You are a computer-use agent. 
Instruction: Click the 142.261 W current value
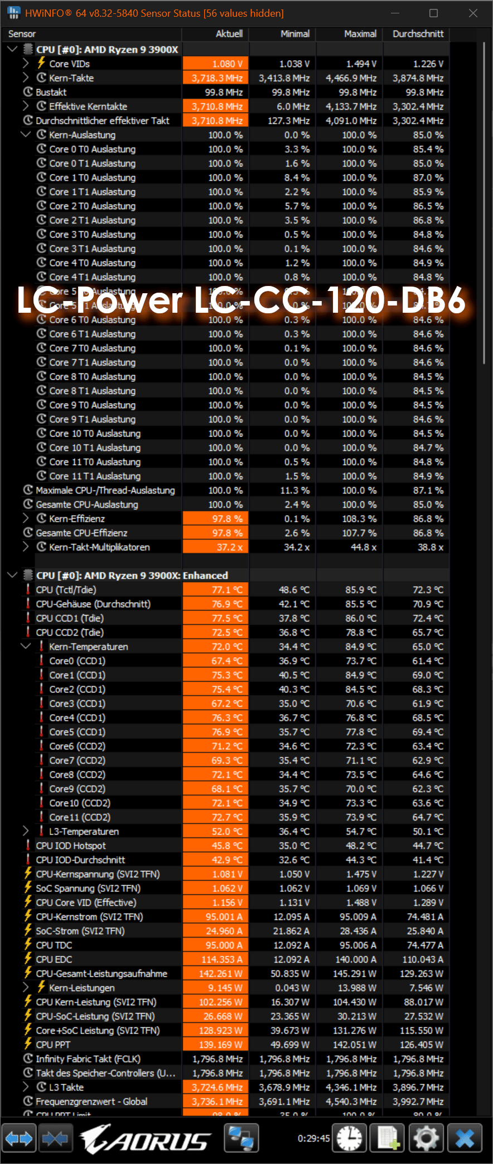(x=216, y=973)
